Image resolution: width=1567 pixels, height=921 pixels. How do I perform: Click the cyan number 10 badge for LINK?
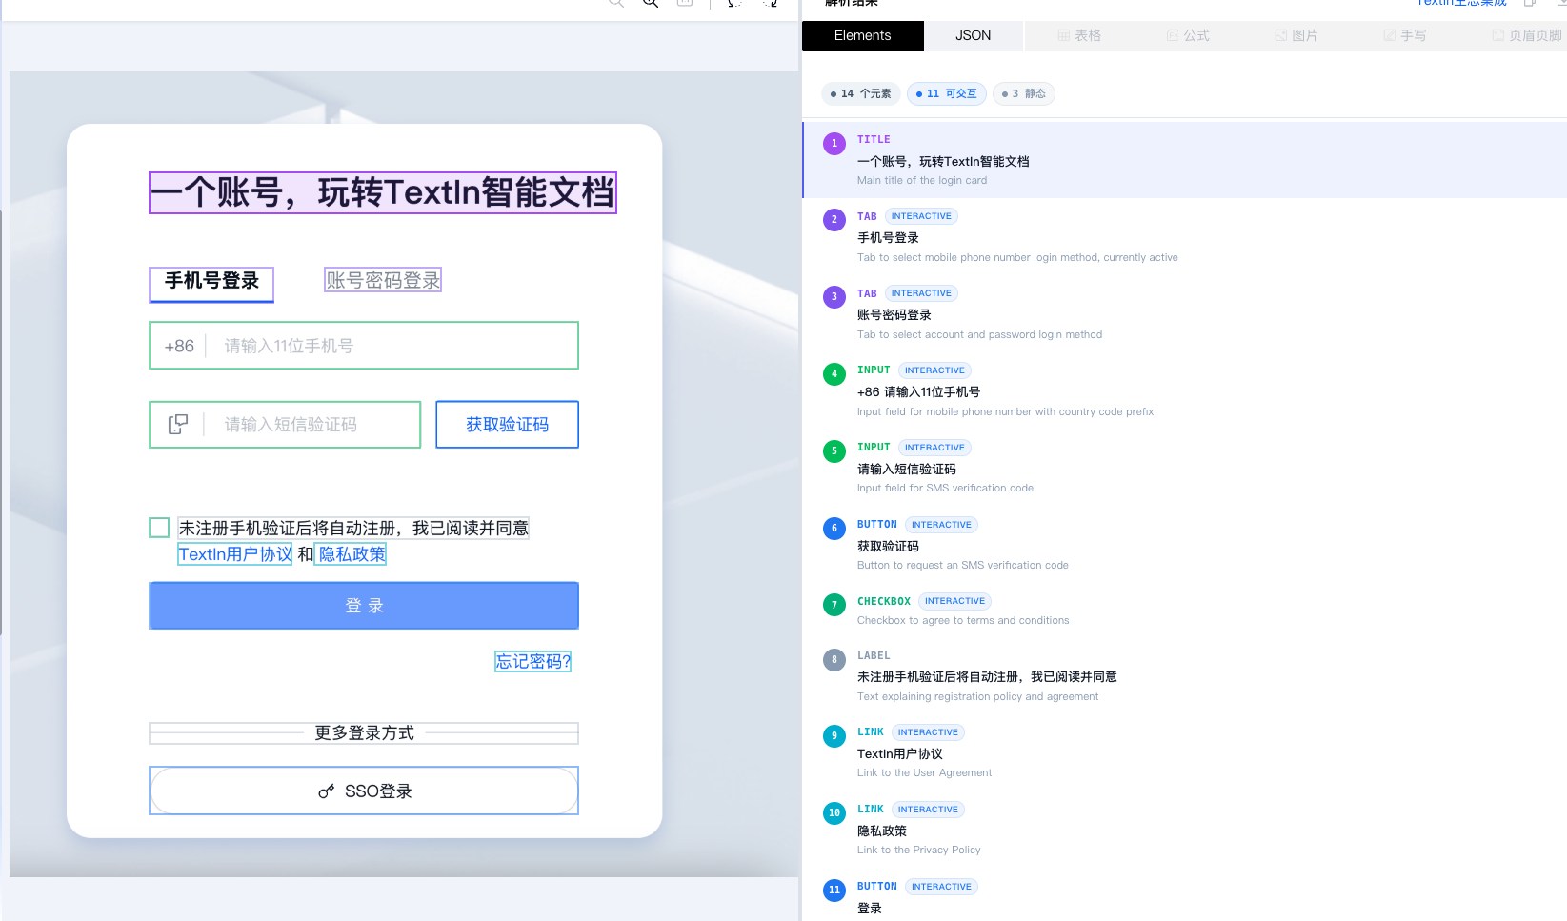point(834,813)
